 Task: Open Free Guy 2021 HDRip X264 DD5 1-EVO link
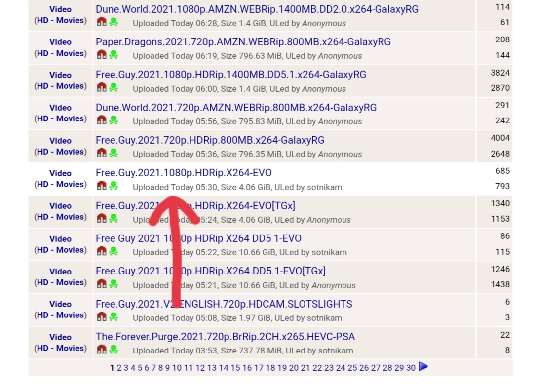pyautogui.click(x=198, y=238)
